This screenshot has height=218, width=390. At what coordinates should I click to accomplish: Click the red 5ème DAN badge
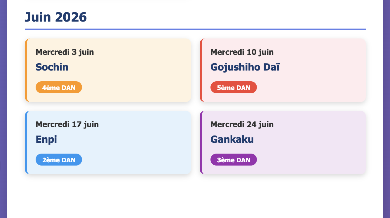point(234,87)
